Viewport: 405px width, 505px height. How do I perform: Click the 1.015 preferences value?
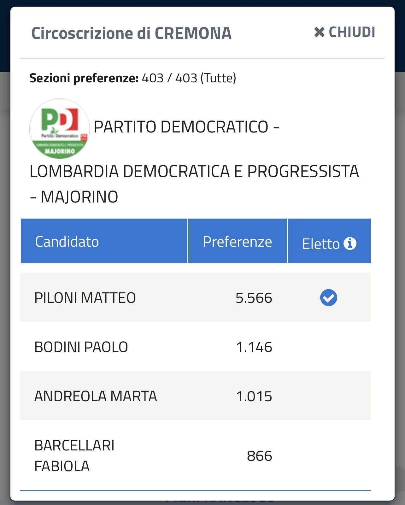click(x=254, y=396)
